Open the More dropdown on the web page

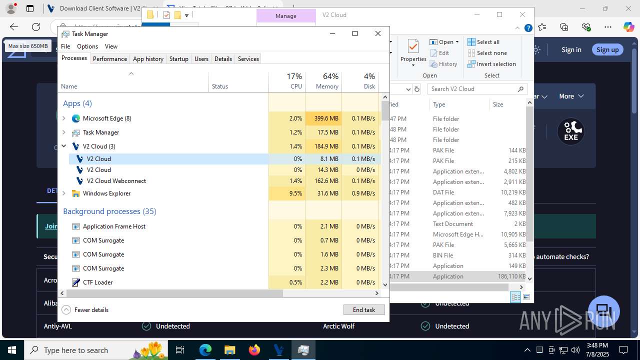(x=571, y=96)
